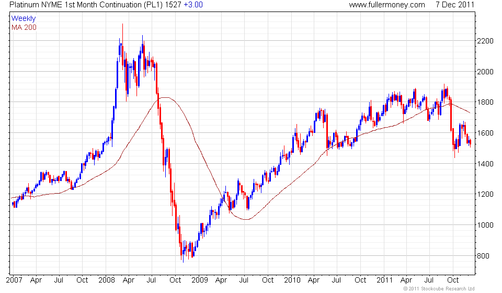Select the 2000 price axis label
Image resolution: width=502 pixels, height=293 pixels.
coord(485,72)
